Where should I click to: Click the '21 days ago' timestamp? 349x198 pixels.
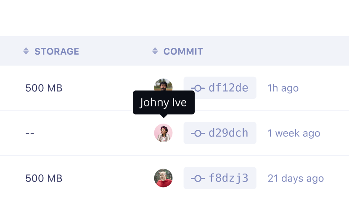[296, 178]
